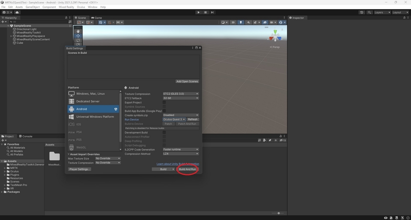Screen dimensions: 411x220
Task: Open the Compression Method LZ4 dropdown
Action: 181,154
